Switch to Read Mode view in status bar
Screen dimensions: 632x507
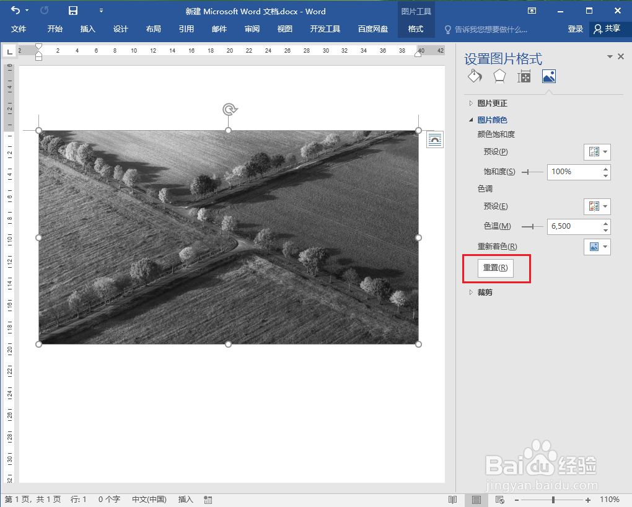click(453, 500)
